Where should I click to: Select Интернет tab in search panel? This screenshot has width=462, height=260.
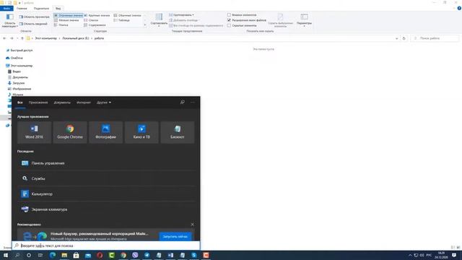pos(84,103)
